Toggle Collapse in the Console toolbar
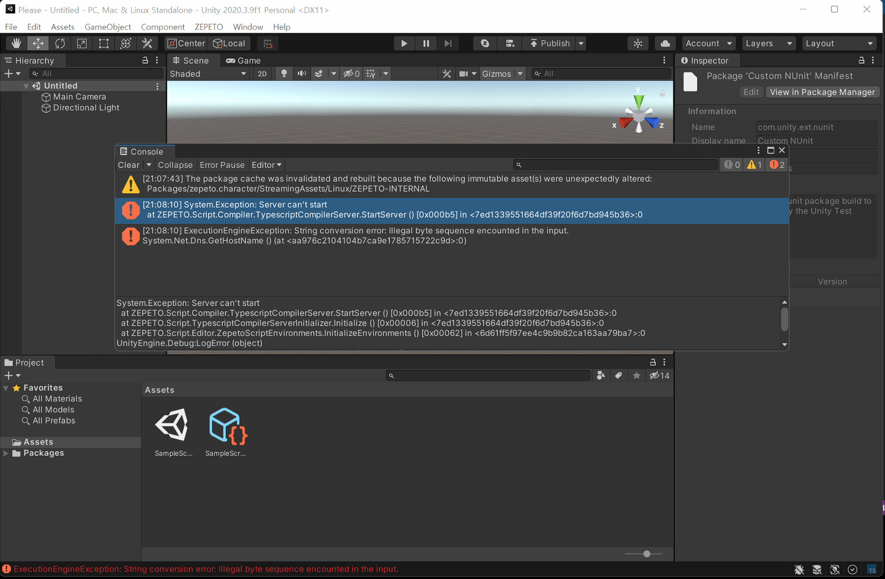Viewport: 885px width, 579px height. pos(175,165)
